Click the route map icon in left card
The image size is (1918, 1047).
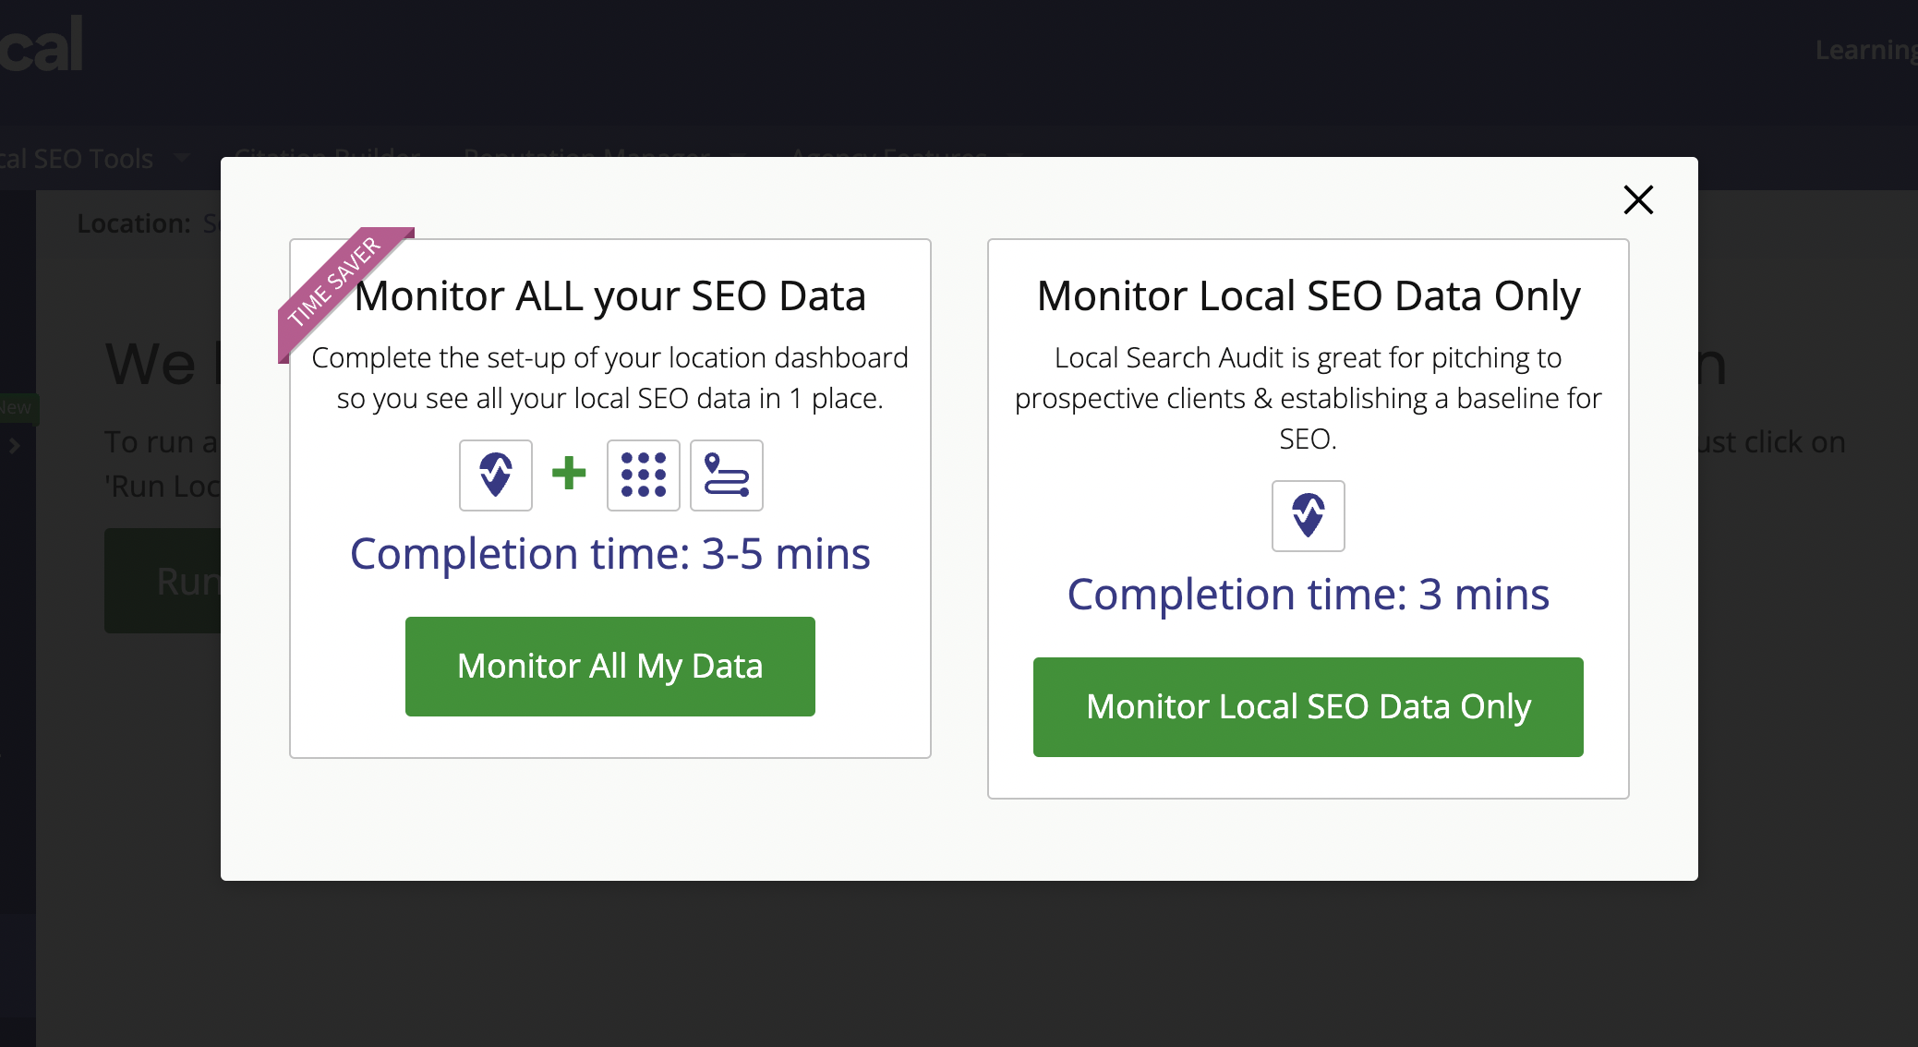coord(726,475)
